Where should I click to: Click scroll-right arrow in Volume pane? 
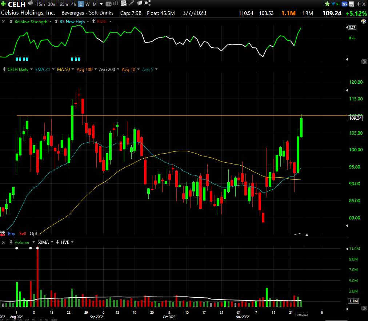pyautogui.click(x=364, y=308)
